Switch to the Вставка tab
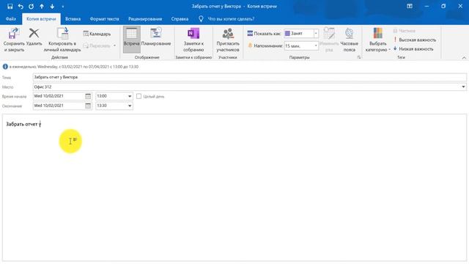 73,19
